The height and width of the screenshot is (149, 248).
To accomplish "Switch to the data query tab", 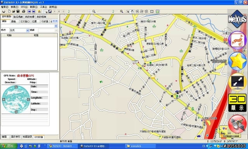I will (x=6, y=16).
